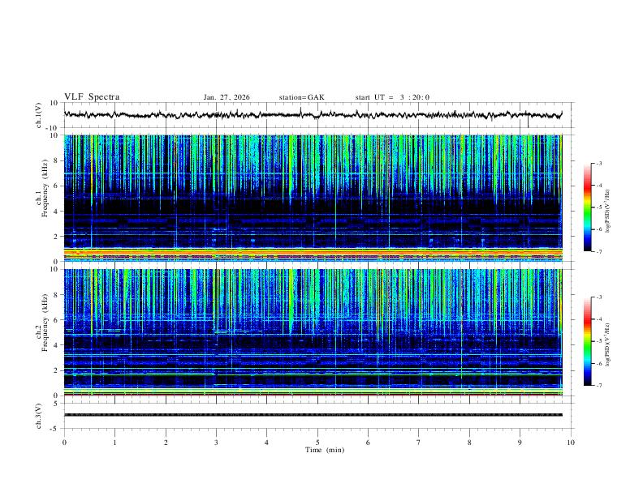Click the time axis tick label "6"
The width and height of the screenshot is (643, 496).
(x=368, y=443)
